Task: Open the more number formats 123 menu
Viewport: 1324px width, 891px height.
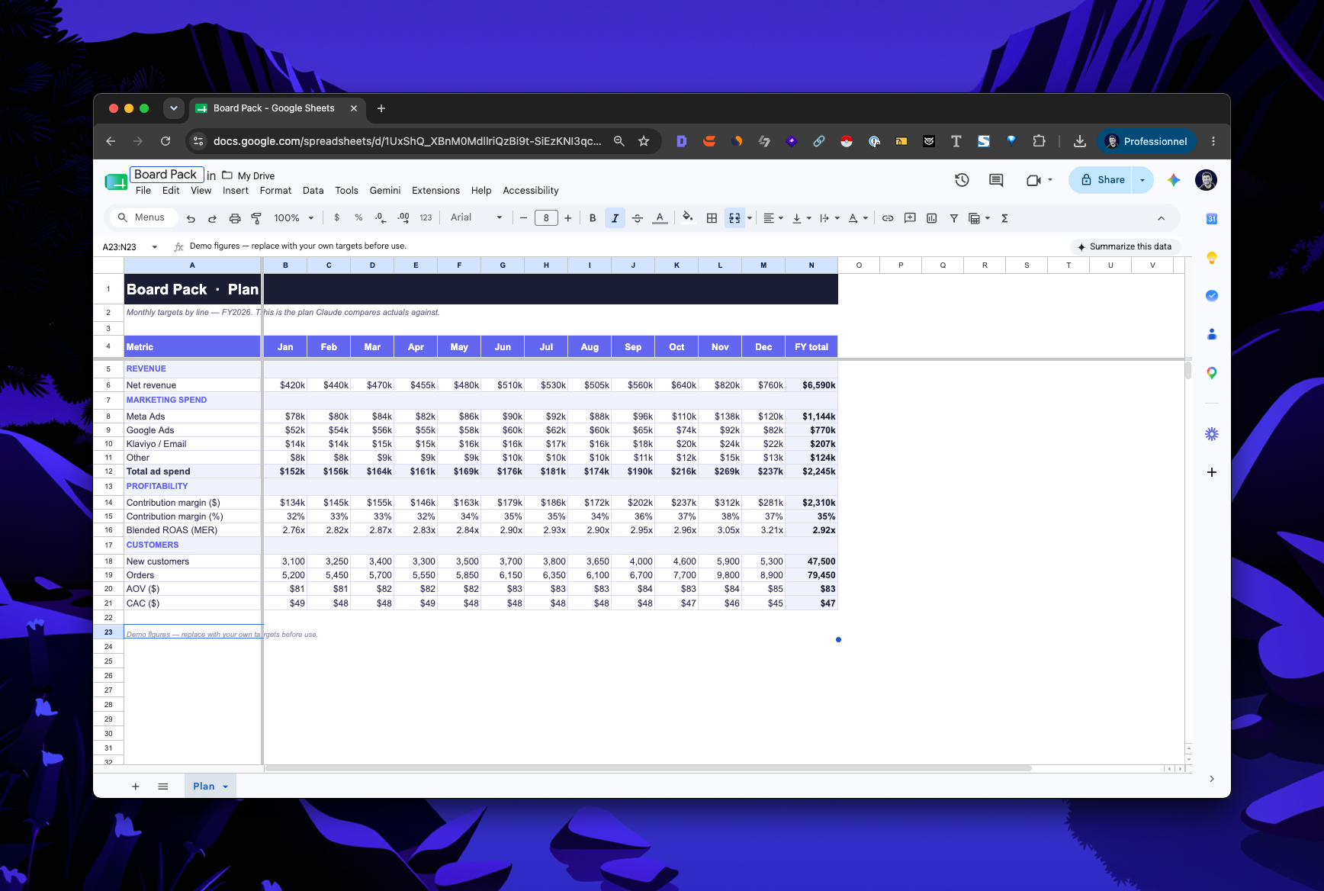Action: pos(426,218)
